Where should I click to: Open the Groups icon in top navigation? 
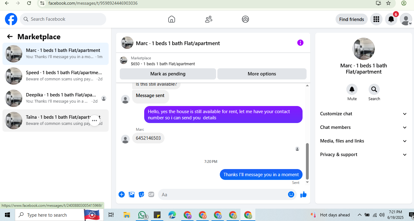245,19
